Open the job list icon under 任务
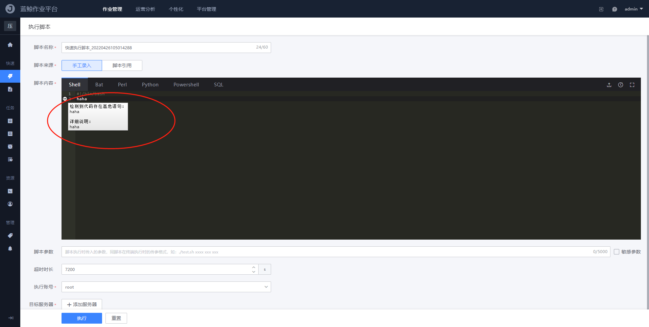Screen dimensions: 649x327 pos(10,121)
